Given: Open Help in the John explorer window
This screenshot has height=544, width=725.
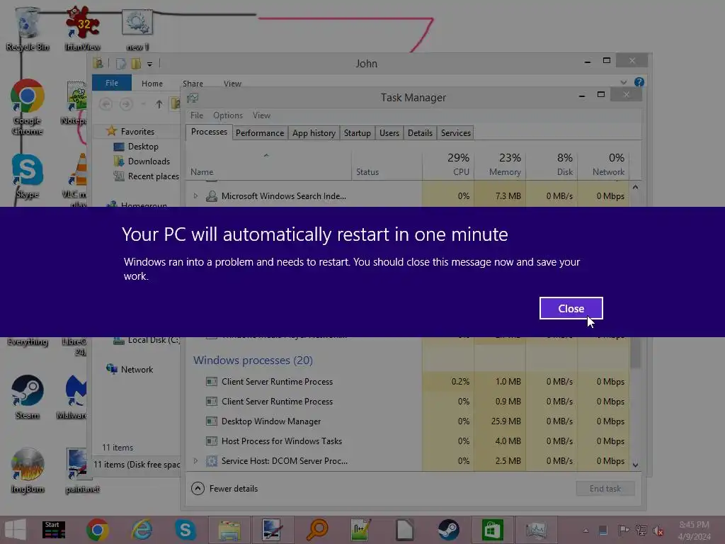Looking at the screenshot, I should 639,82.
